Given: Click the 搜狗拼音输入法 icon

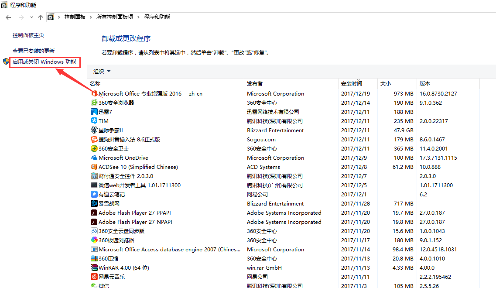Looking at the screenshot, I should pyautogui.click(x=94, y=139).
